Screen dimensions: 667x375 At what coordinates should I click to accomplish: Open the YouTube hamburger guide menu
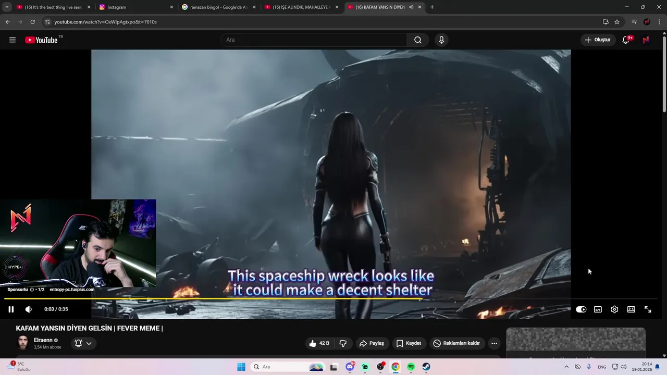coord(13,40)
